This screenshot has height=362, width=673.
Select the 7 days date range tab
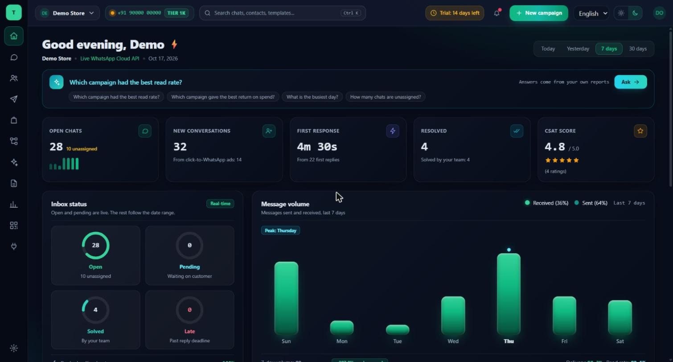609,49
